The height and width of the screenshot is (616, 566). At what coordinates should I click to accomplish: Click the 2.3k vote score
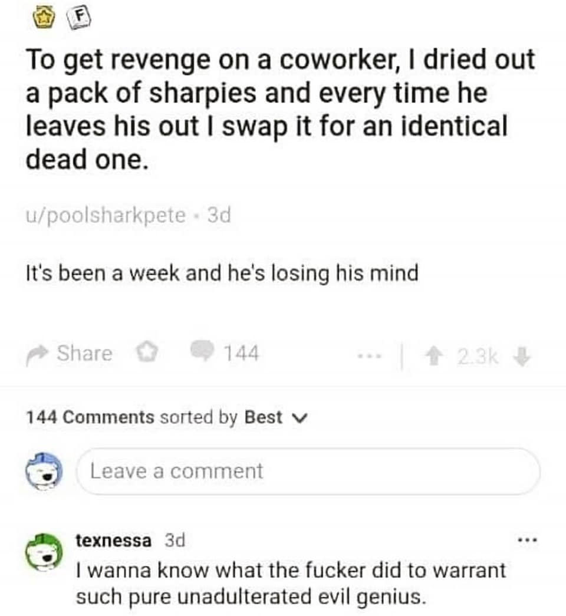click(478, 357)
